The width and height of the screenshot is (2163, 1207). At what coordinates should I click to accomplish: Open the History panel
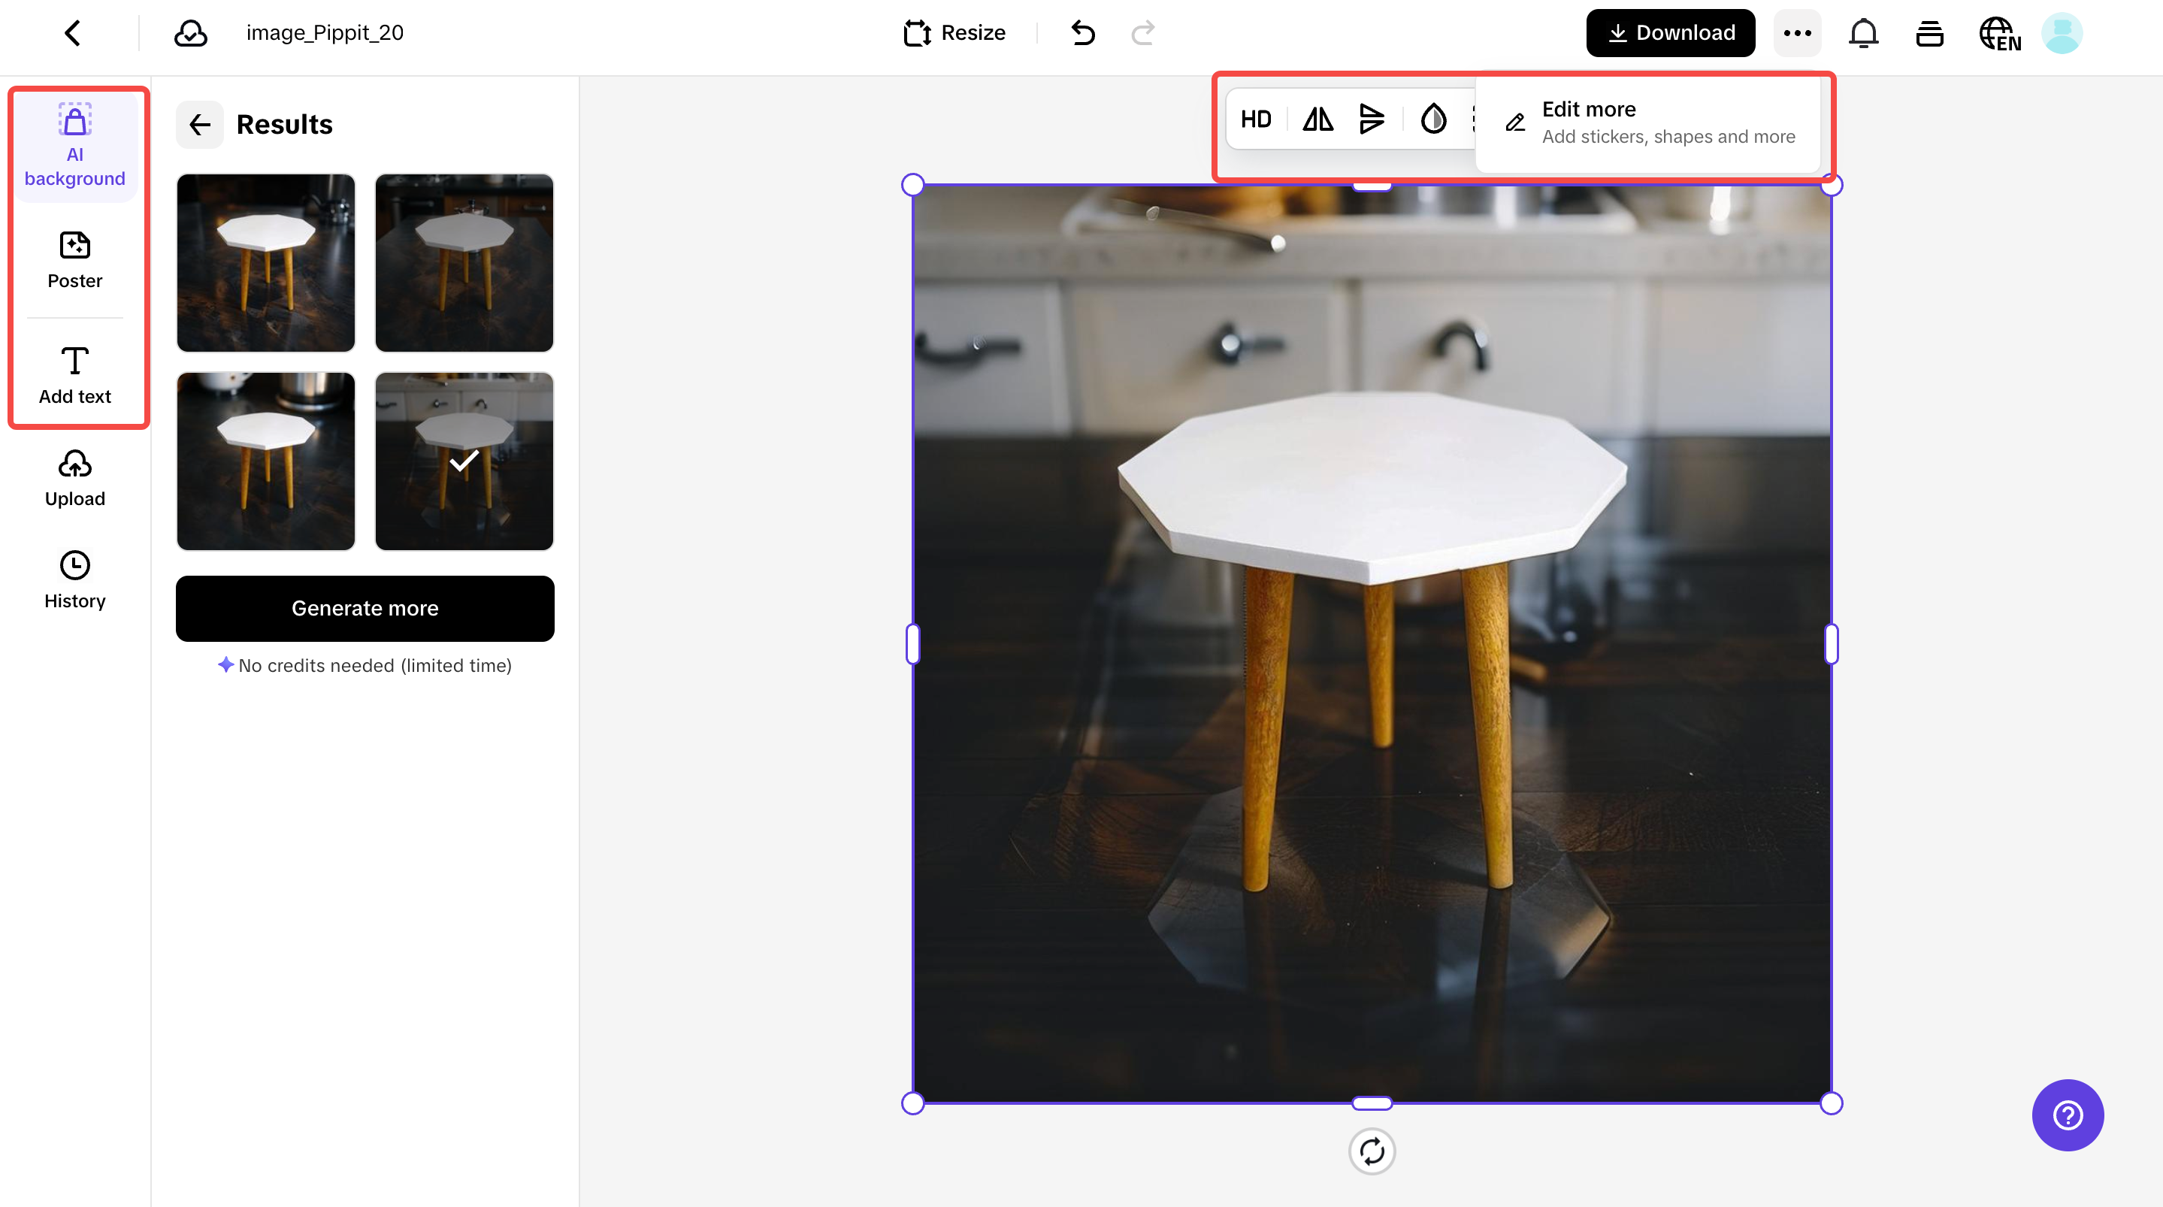(74, 578)
